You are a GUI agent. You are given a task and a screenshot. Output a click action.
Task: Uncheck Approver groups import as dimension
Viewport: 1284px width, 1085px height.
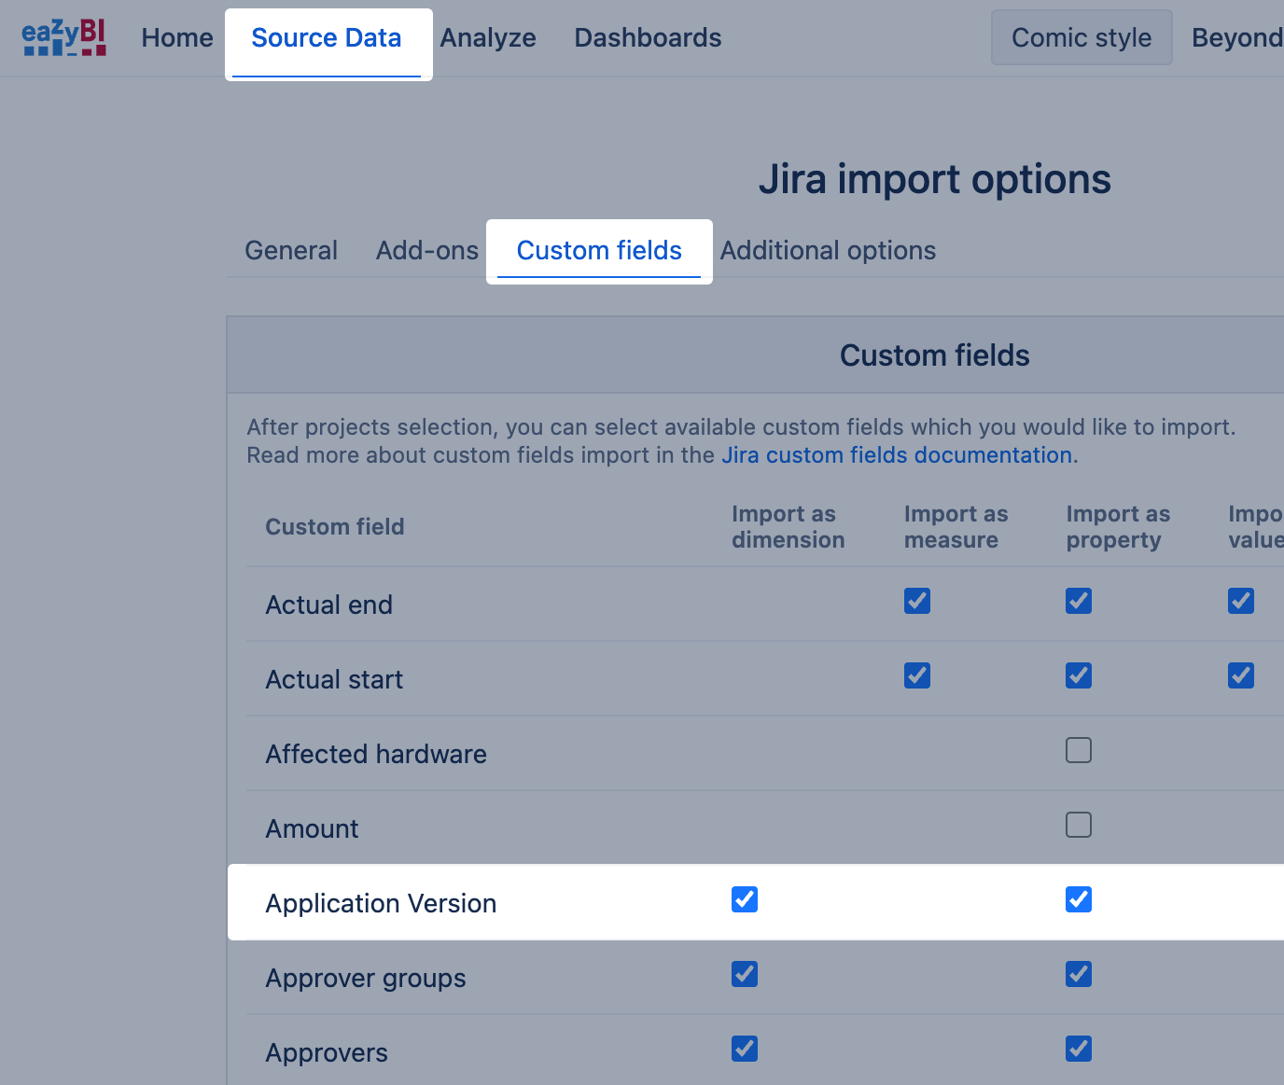tap(745, 975)
